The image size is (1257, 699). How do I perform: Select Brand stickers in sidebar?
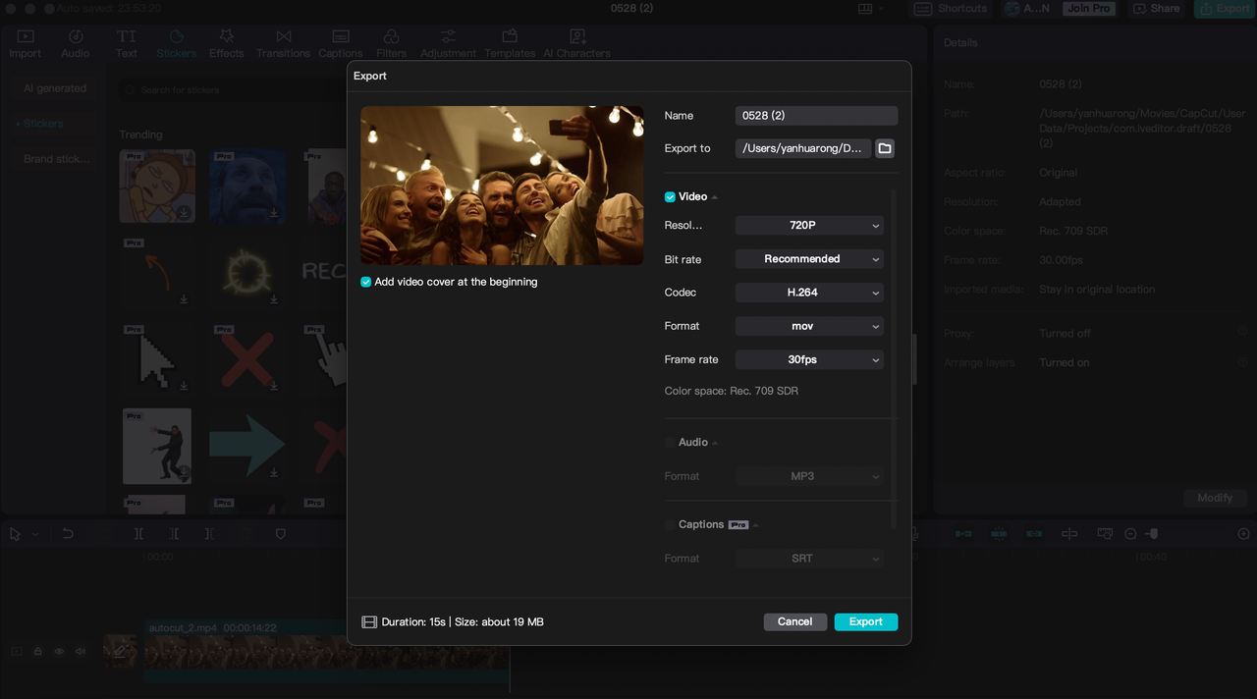(x=56, y=159)
